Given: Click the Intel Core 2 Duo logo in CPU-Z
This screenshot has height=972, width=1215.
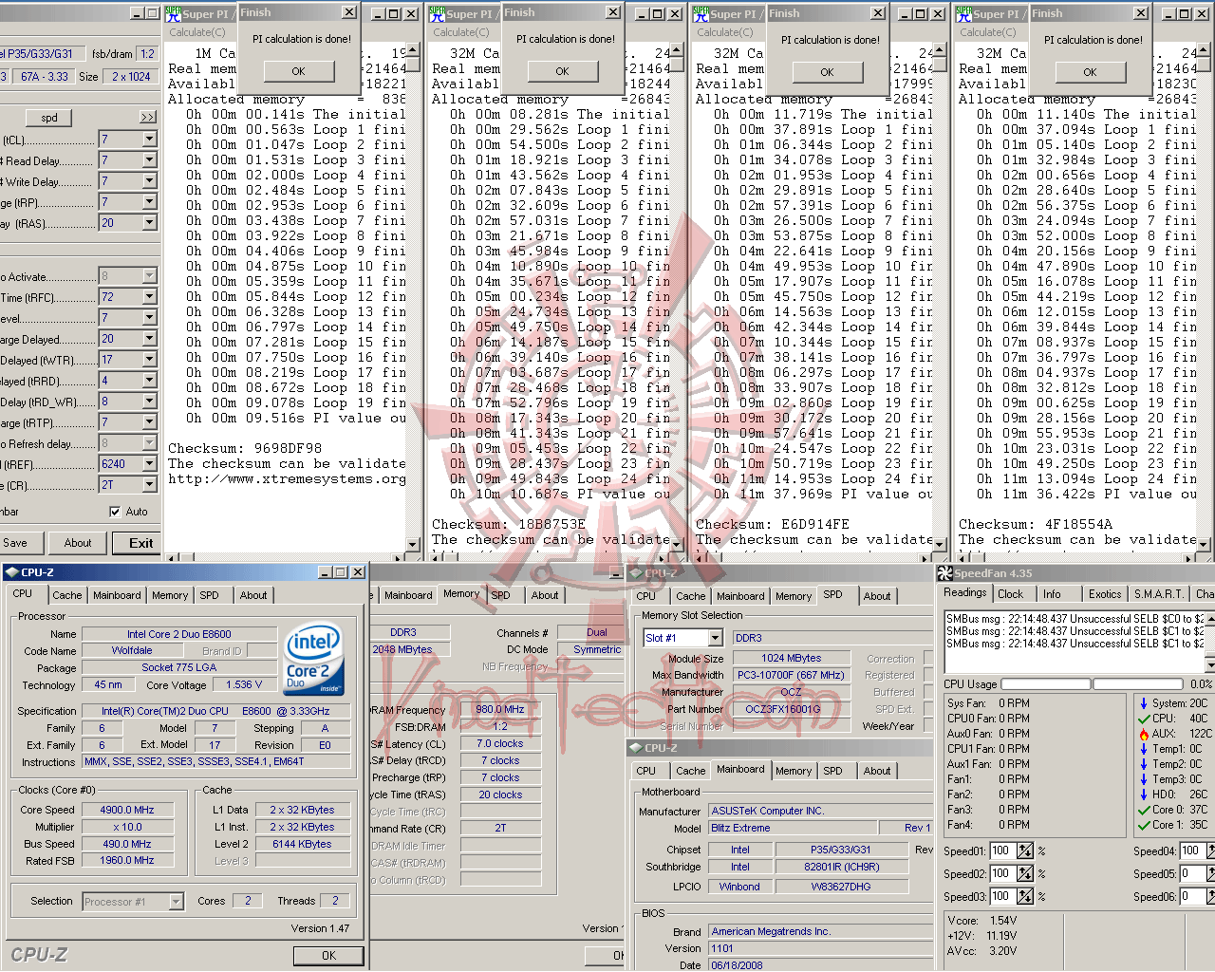Looking at the screenshot, I should click(x=313, y=659).
